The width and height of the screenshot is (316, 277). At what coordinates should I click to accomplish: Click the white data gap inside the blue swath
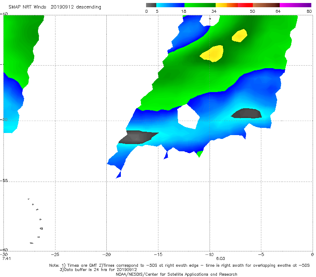pos(188,117)
